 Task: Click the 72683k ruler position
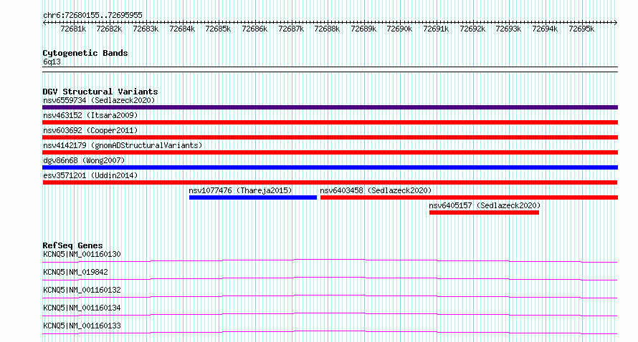(146, 29)
